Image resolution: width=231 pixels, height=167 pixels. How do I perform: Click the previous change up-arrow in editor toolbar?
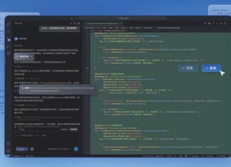pyautogui.click(x=213, y=24)
